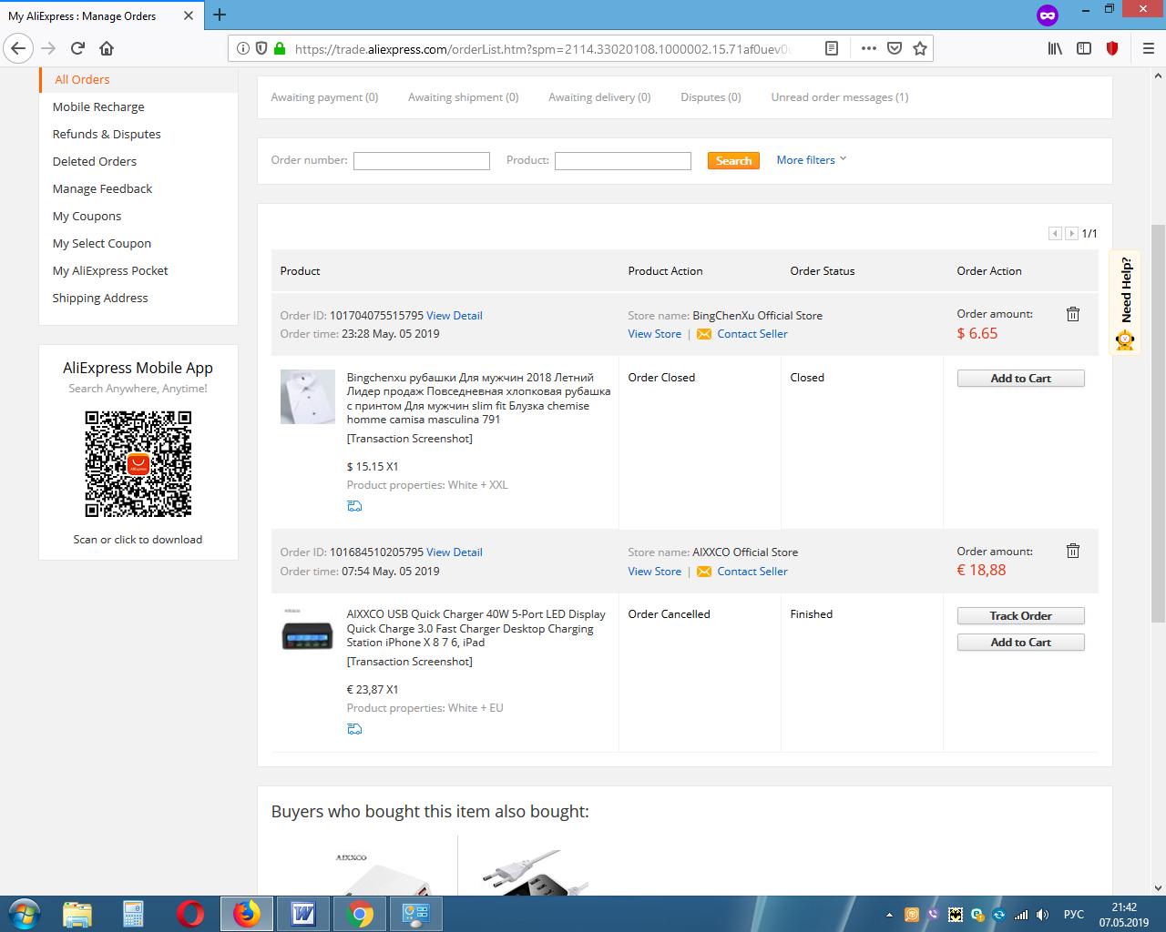Open Deleted Orders in the sidebar
Screen dimensions: 1166x932
tap(95, 161)
